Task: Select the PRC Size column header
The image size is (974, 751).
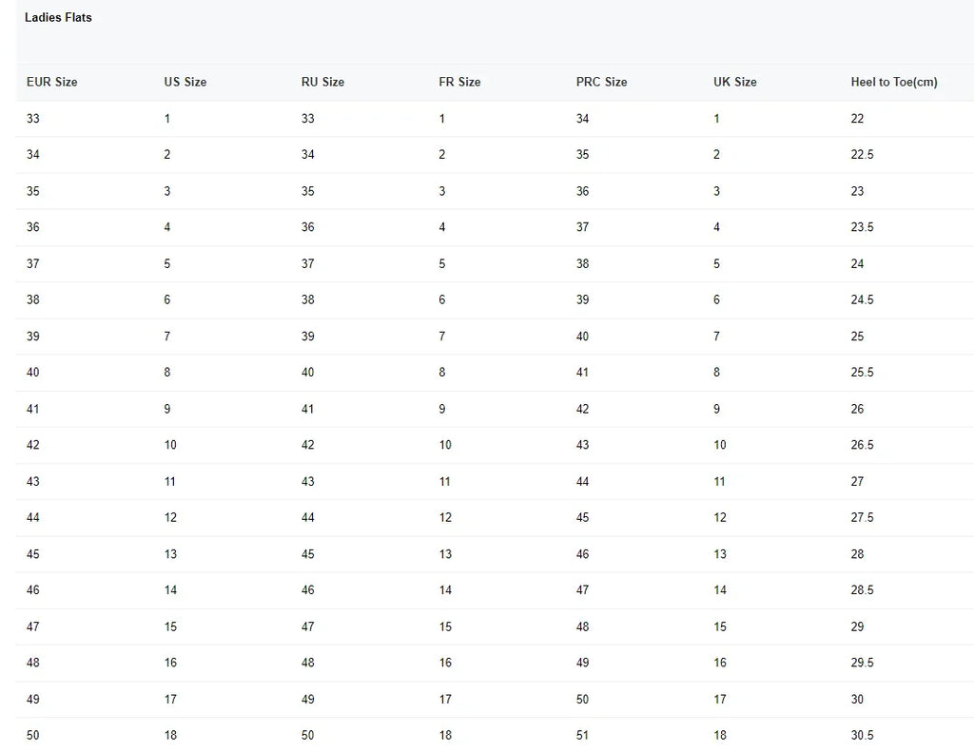Action: [x=601, y=82]
